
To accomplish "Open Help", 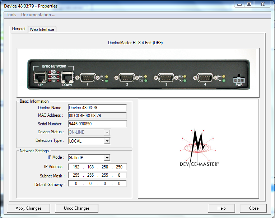I will [222, 208].
